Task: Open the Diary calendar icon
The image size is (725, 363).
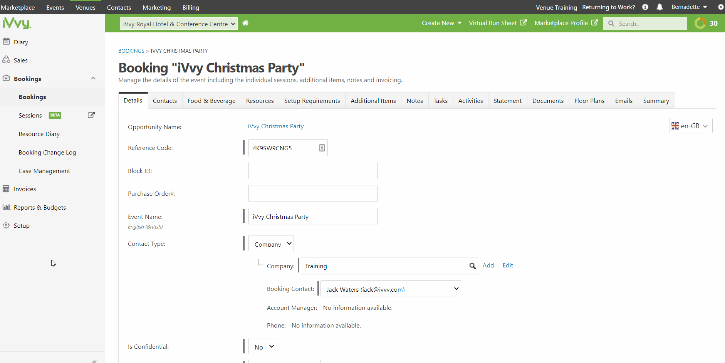Action: point(6,42)
